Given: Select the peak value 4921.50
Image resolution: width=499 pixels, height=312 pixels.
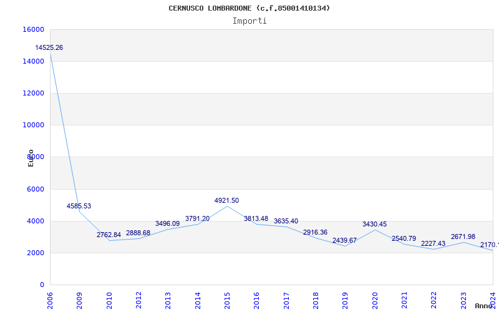Looking at the screenshot, I should 226,200.
